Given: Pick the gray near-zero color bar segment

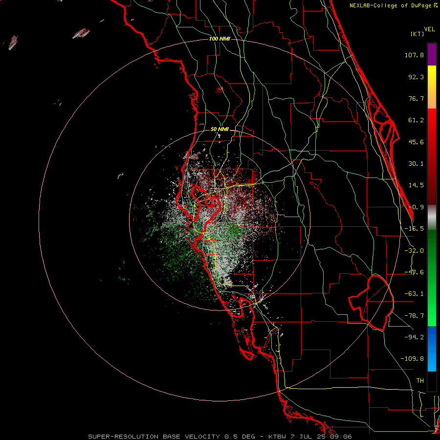Looking at the screenshot, I should point(432,218).
